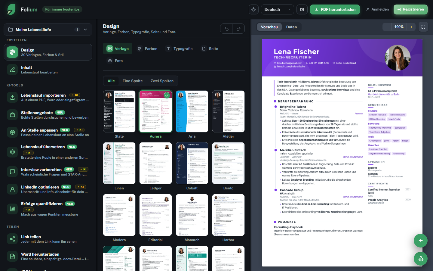Choose the Monarch template thumbnail
Screen dimensions: 433x271
tap(192, 215)
